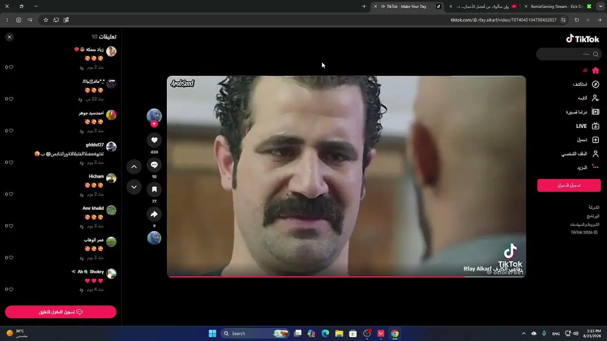
Task: Go to previous video with up chevron
Action: point(134,167)
